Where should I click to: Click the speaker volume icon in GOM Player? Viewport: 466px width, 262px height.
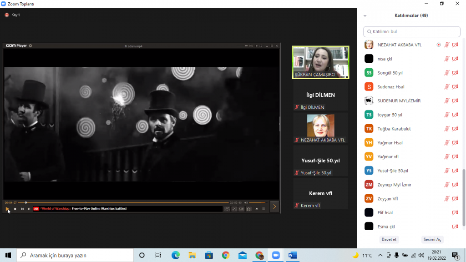pos(246,202)
